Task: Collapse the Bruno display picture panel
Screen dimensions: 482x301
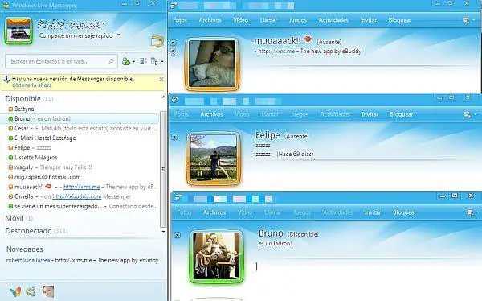Action: point(178,235)
